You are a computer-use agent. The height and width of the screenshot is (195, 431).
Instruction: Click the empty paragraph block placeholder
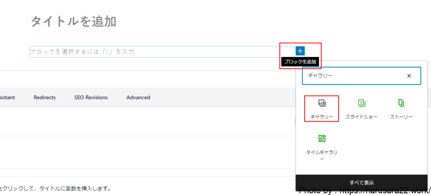(152, 52)
